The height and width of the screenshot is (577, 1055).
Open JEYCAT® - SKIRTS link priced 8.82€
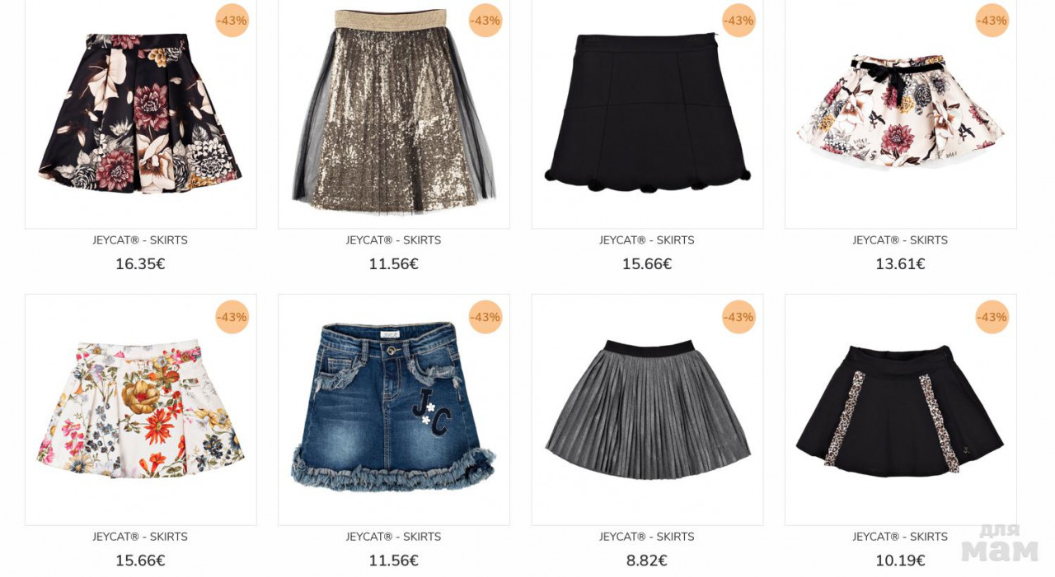click(647, 537)
